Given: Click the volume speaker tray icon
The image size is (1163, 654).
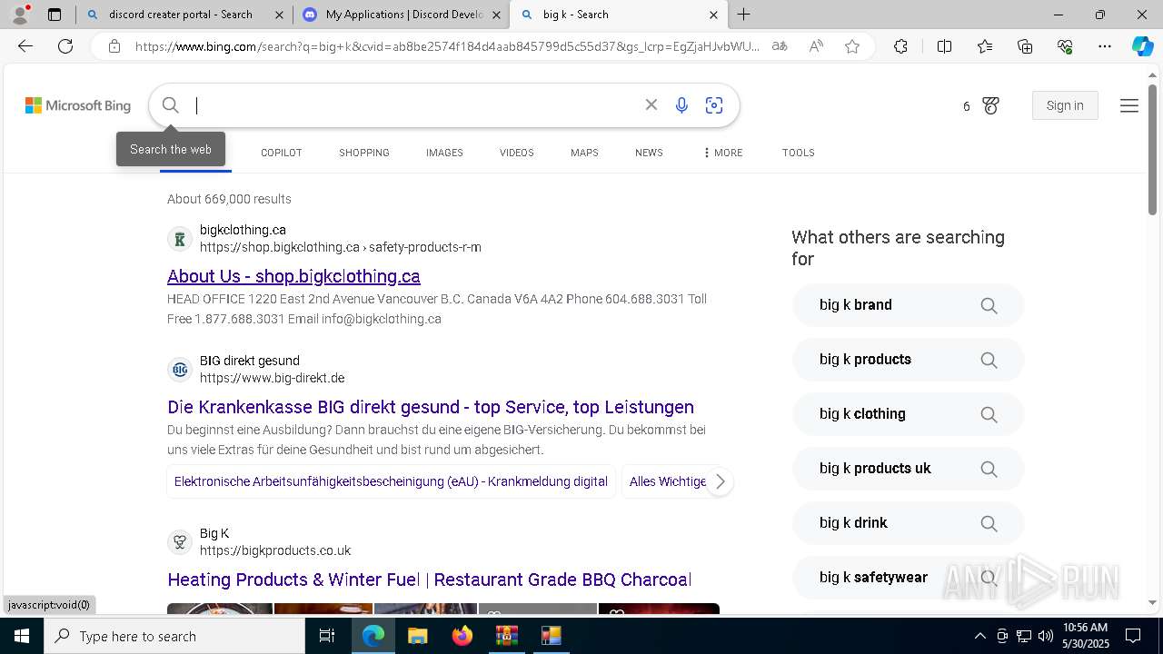Looking at the screenshot, I should [x=1046, y=636].
